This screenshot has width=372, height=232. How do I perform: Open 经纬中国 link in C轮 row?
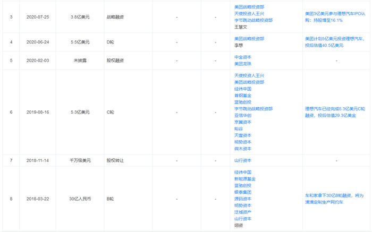(243, 89)
